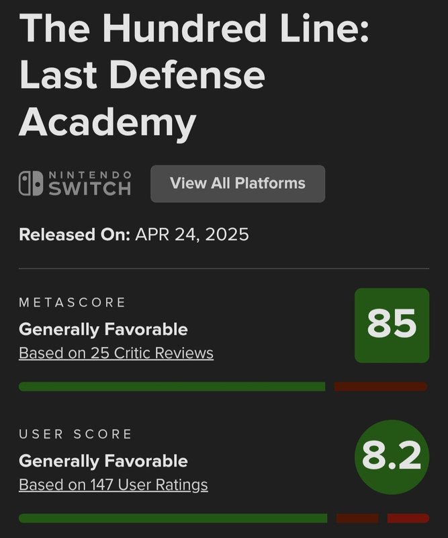
Task: Click the Academy word in title
Action: click(107, 124)
